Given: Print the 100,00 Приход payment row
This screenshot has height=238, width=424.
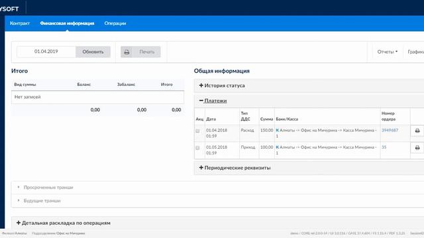Looking at the screenshot, I should tap(417, 148).
